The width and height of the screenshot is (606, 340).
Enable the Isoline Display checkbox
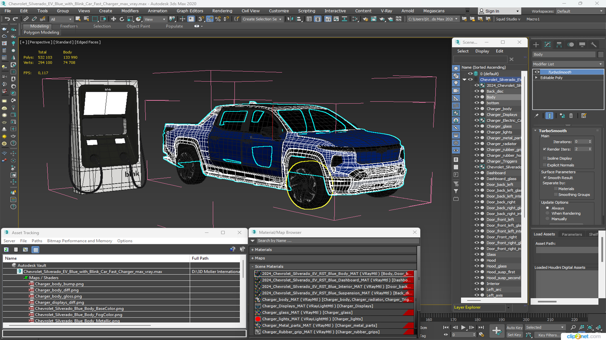pos(544,158)
